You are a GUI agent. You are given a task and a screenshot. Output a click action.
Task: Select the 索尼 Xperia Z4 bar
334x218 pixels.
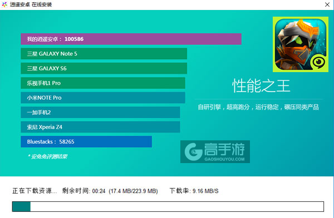[100, 127]
